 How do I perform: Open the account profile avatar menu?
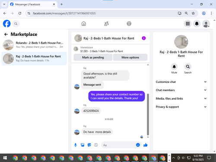[206, 24]
